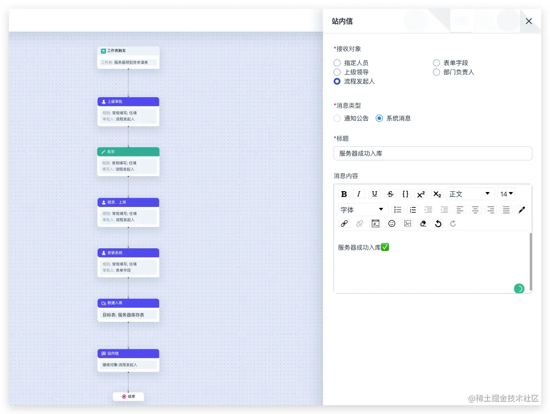
Task: Apply subscript formatting
Action: coord(436,194)
